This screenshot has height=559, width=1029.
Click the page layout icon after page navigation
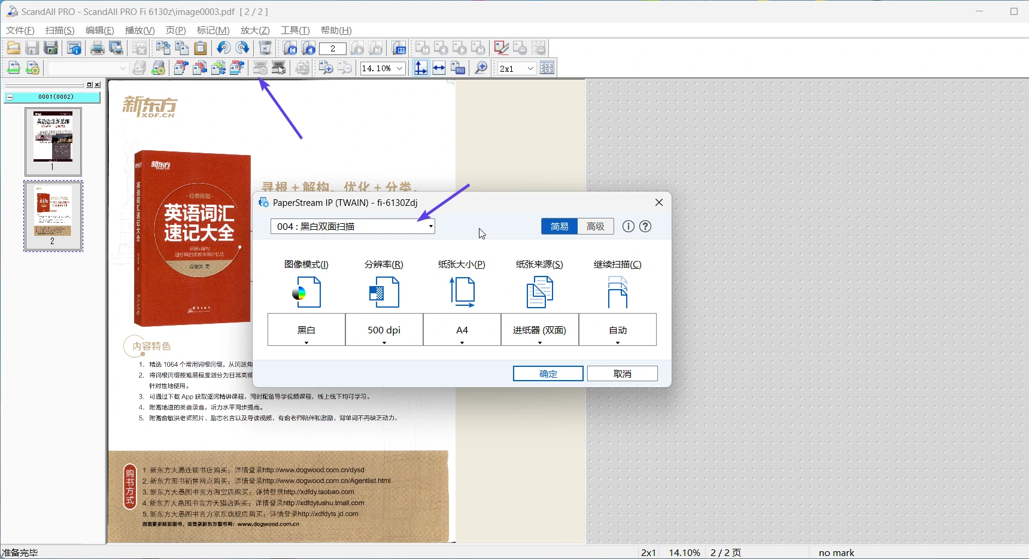tap(399, 48)
